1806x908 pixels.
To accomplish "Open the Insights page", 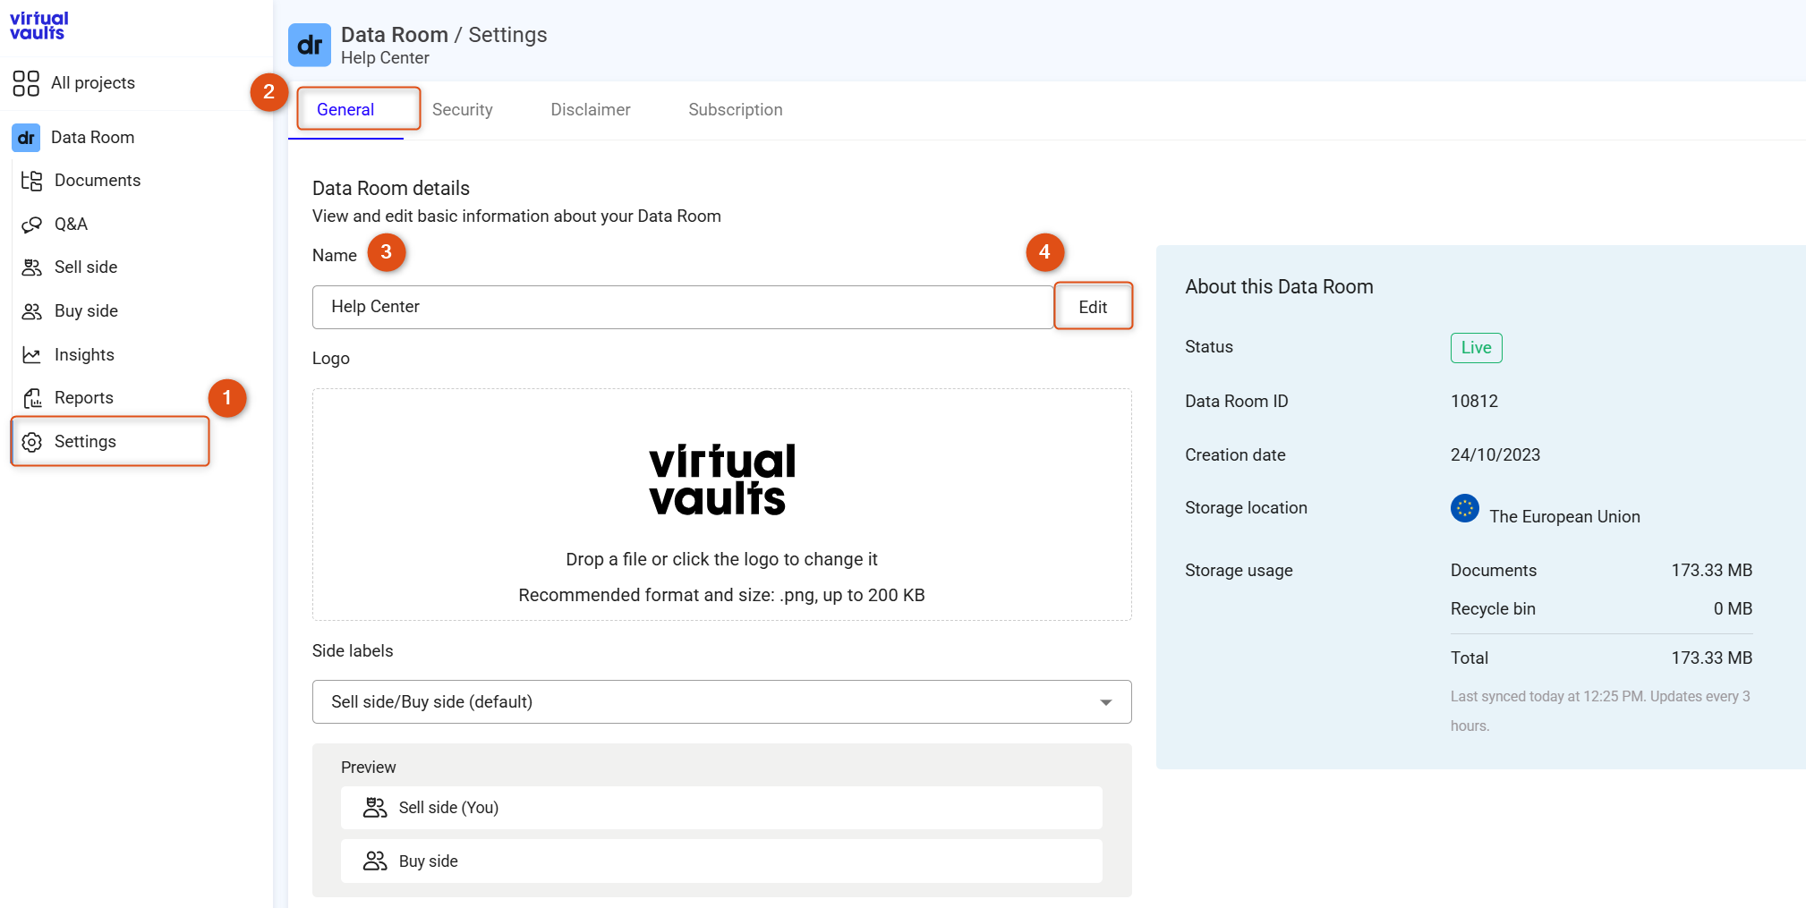I will tap(84, 355).
